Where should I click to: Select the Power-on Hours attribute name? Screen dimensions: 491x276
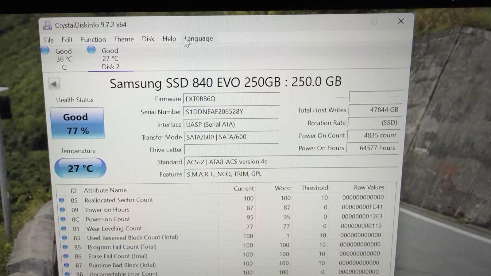click(107, 210)
